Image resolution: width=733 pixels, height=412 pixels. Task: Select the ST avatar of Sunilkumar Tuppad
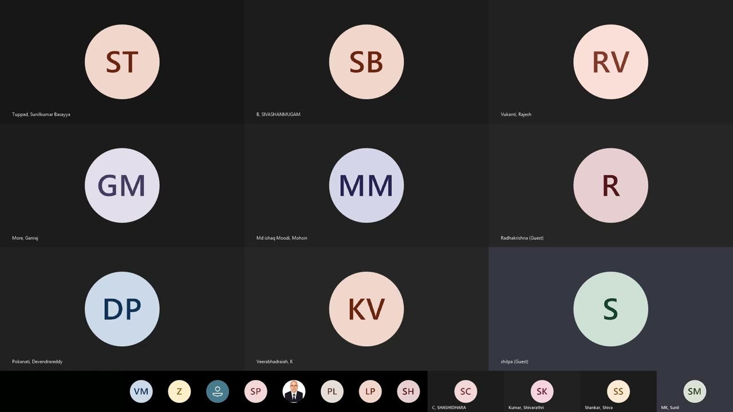click(x=122, y=62)
